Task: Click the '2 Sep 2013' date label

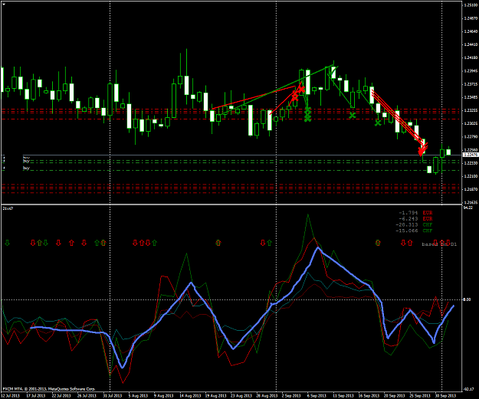Action: tap(291, 396)
